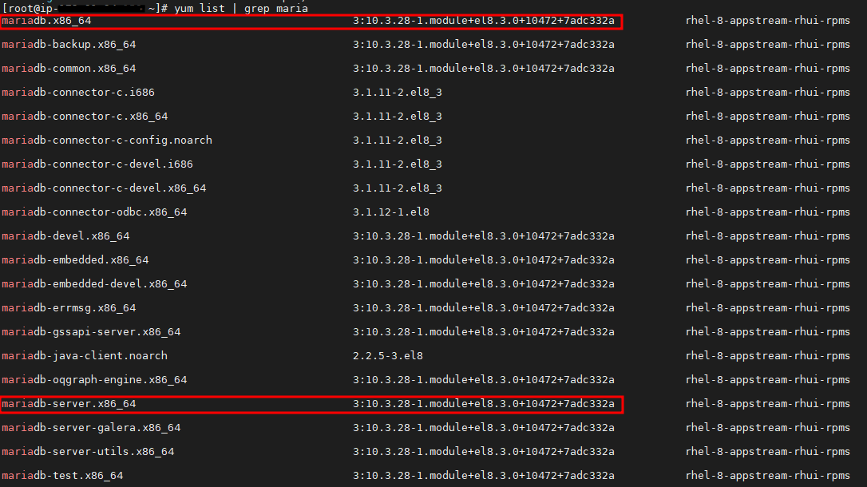Select package name mariadb-connector-c.i686
The height and width of the screenshot is (487, 867).
(78, 93)
